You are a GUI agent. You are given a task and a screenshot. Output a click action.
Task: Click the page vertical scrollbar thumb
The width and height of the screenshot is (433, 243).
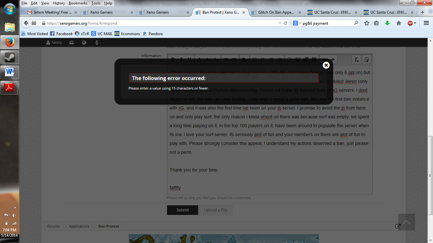coord(430,176)
